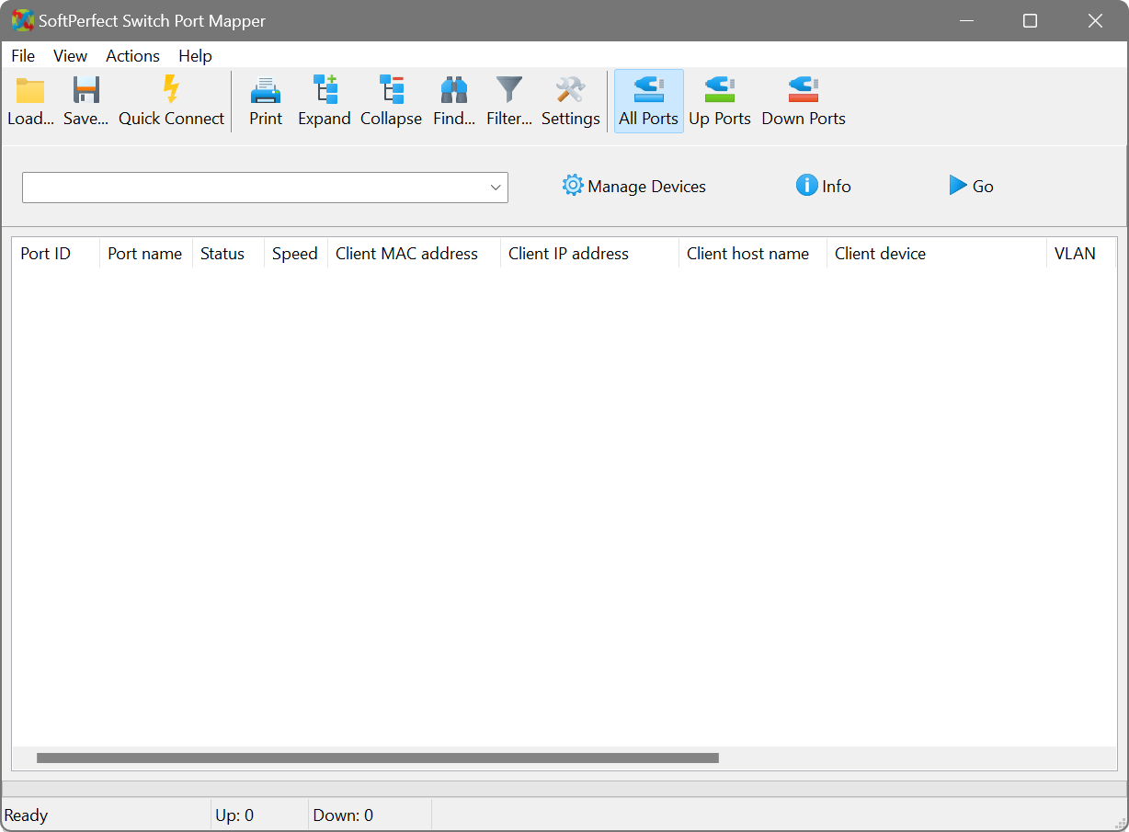Open the Actions menu
Screen dimensions: 1129x832
(x=132, y=56)
